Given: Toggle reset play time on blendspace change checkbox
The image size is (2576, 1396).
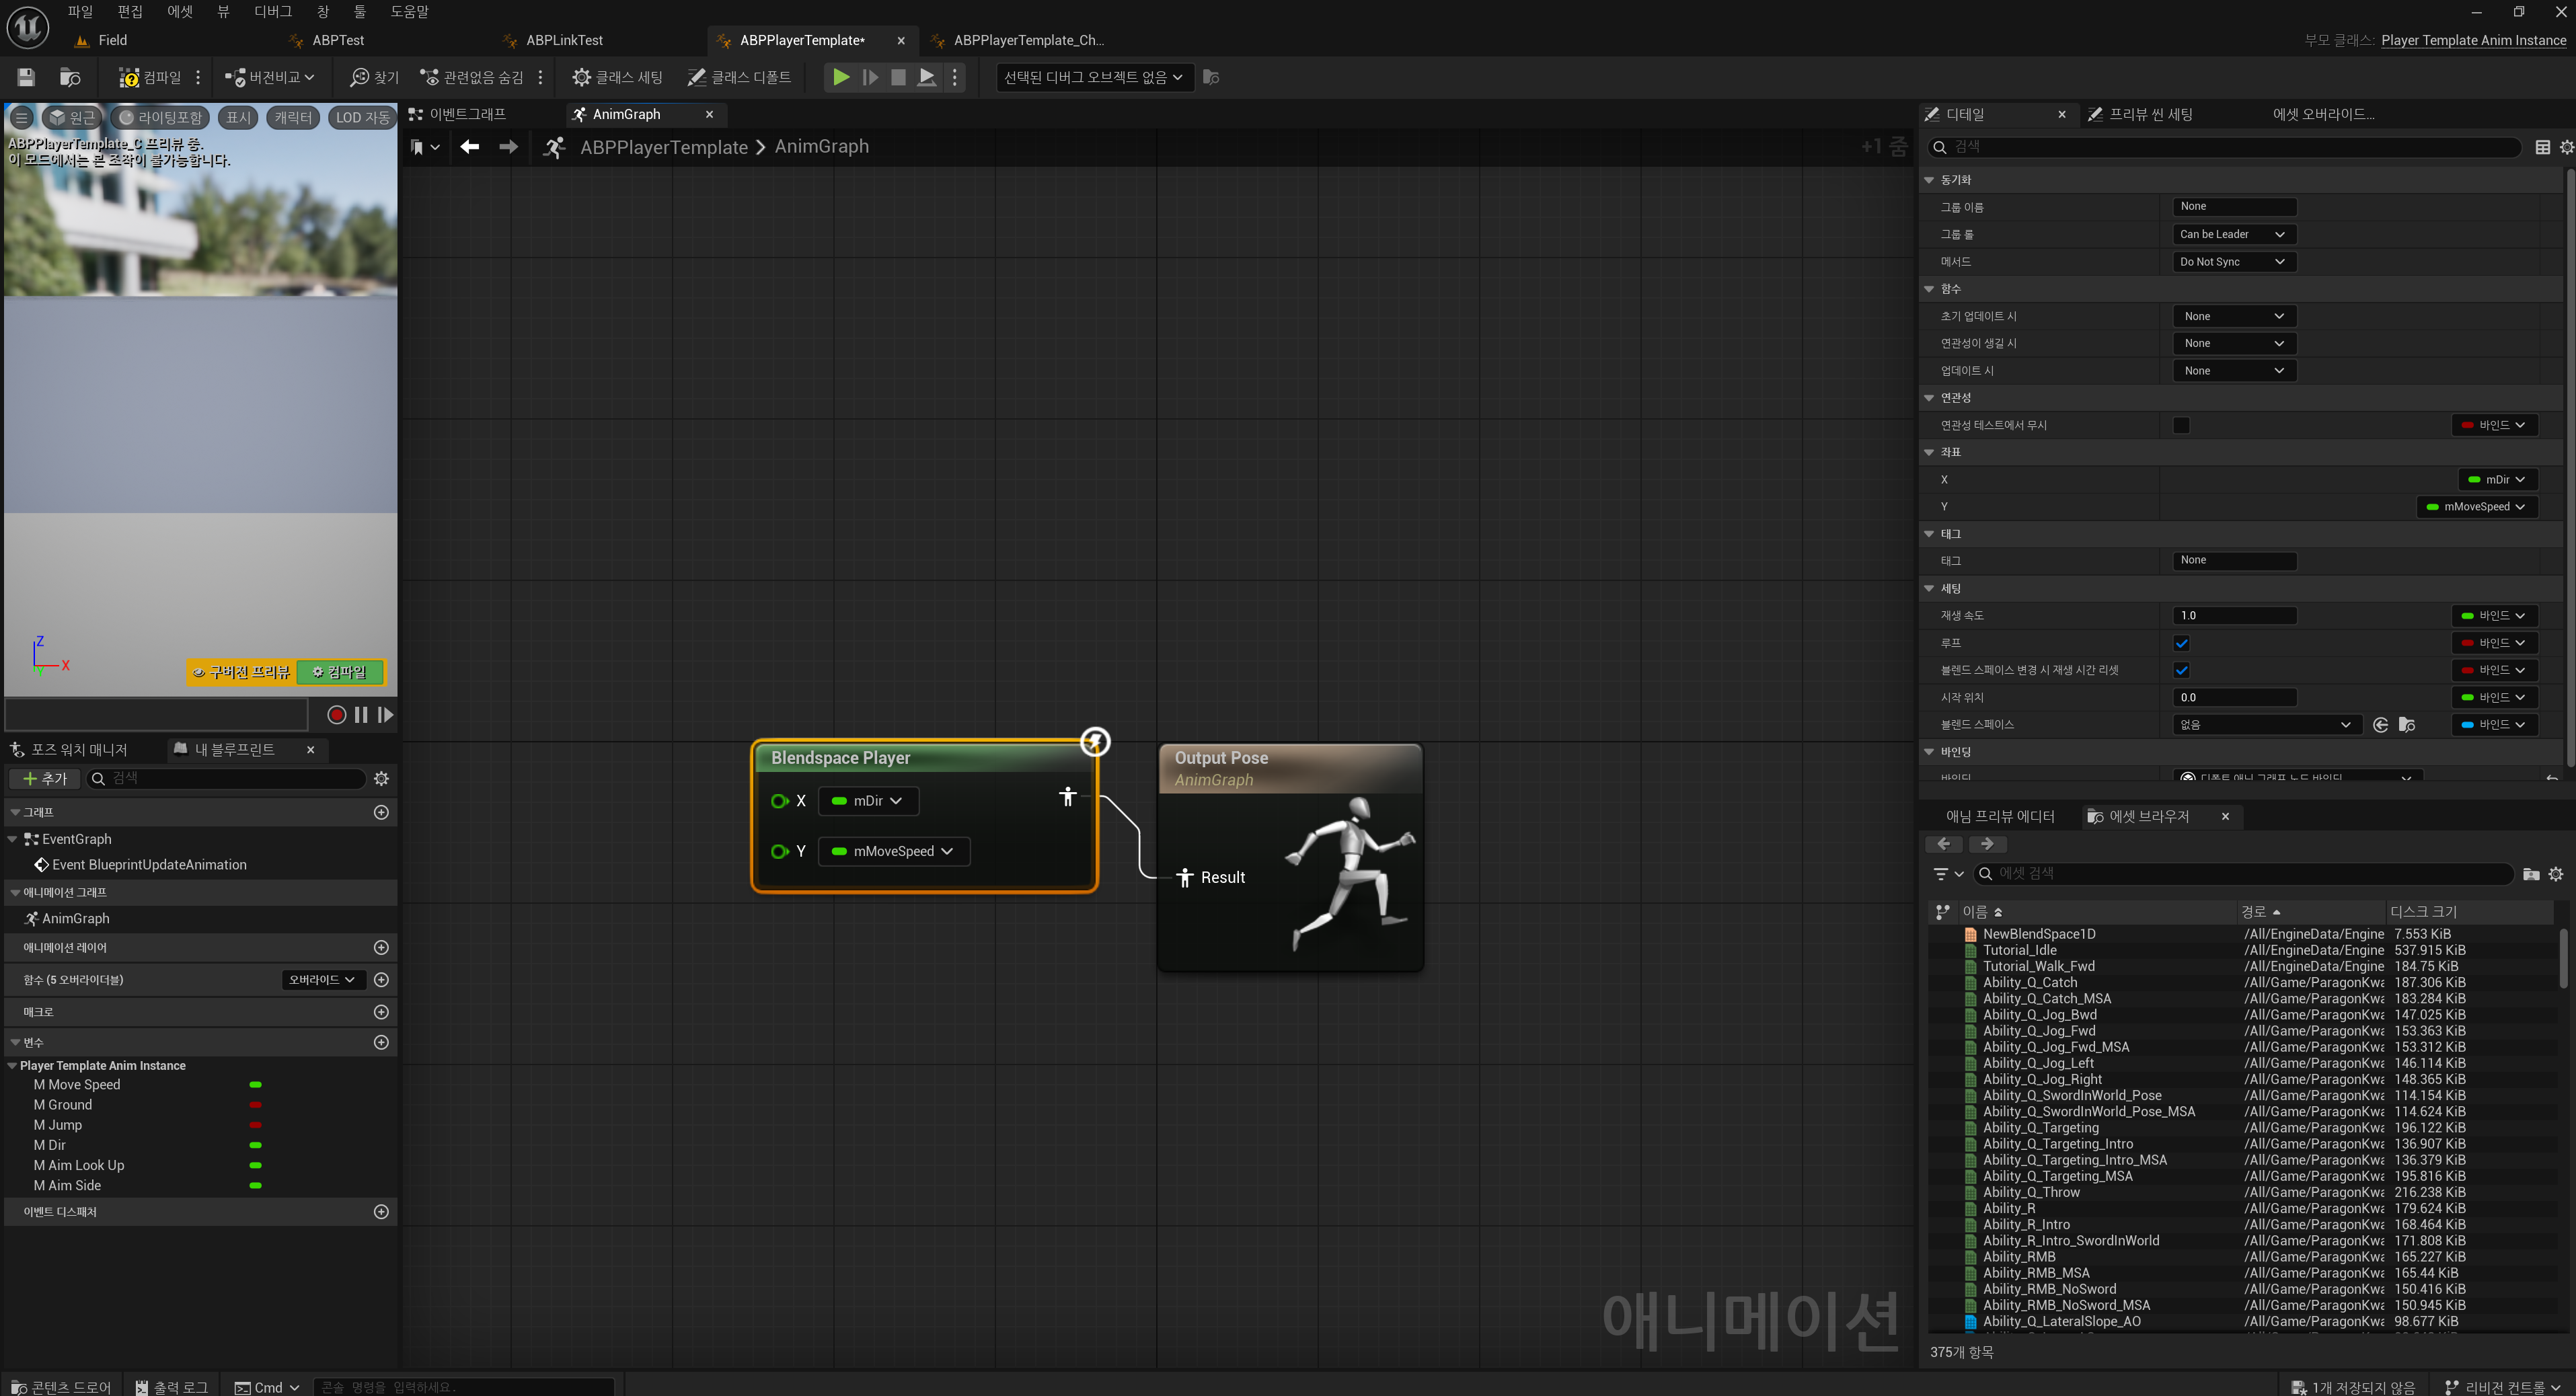Looking at the screenshot, I should [x=2181, y=670].
